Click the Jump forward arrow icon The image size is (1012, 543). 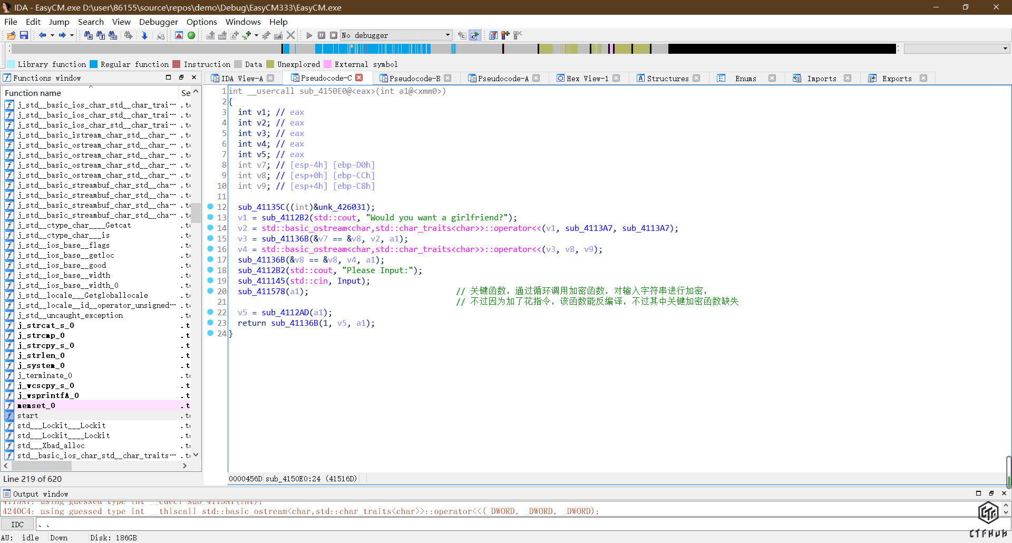(x=62, y=35)
